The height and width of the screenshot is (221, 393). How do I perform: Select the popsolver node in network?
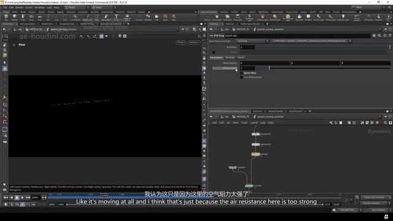(249, 185)
